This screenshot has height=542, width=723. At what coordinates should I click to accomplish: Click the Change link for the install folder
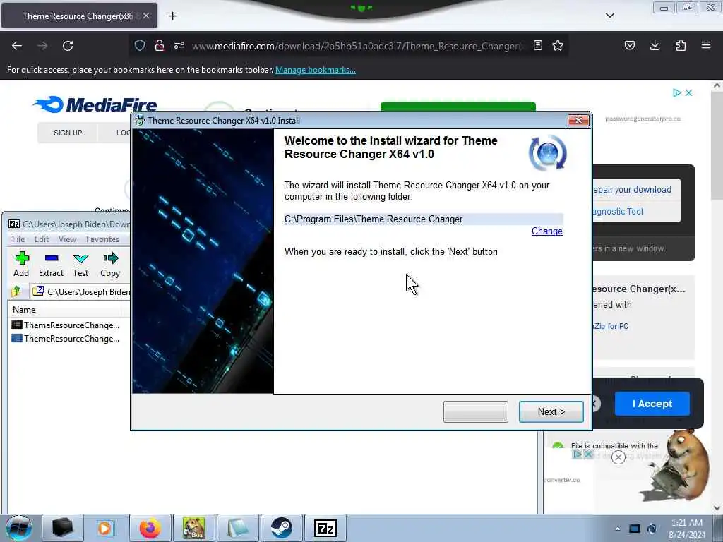point(547,231)
